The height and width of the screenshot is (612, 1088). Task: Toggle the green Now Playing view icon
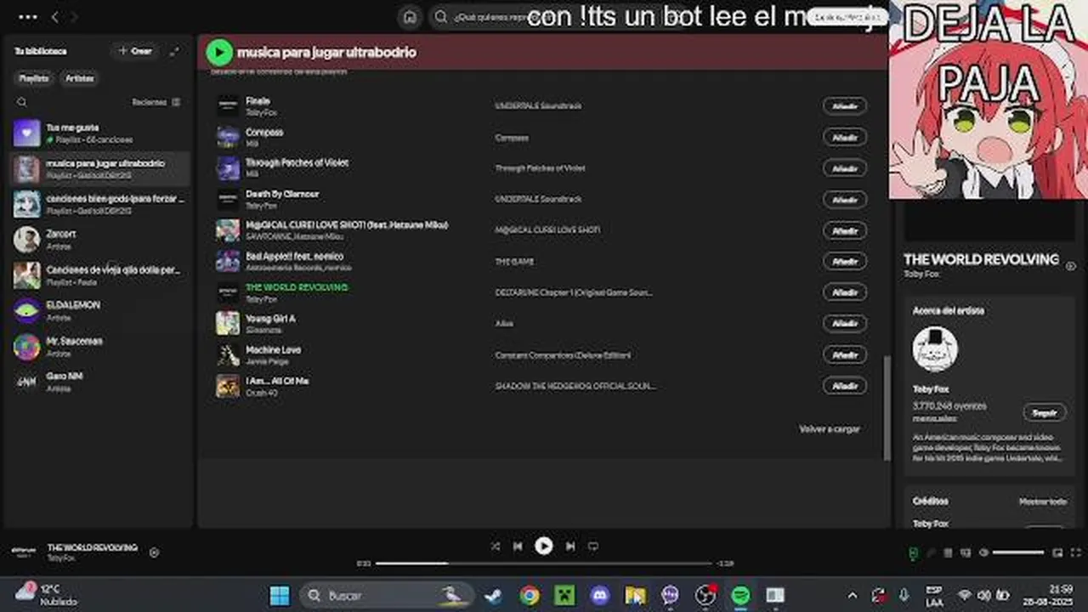(914, 553)
